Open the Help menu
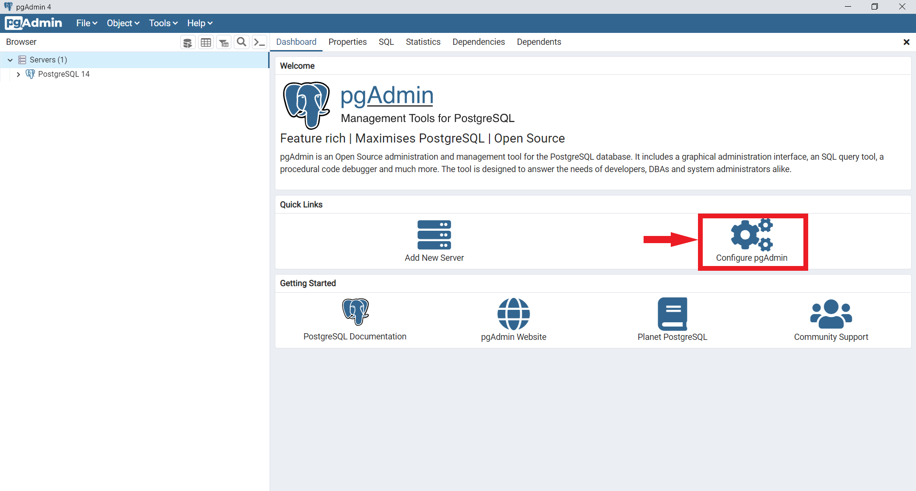 (x=200, y=23)
